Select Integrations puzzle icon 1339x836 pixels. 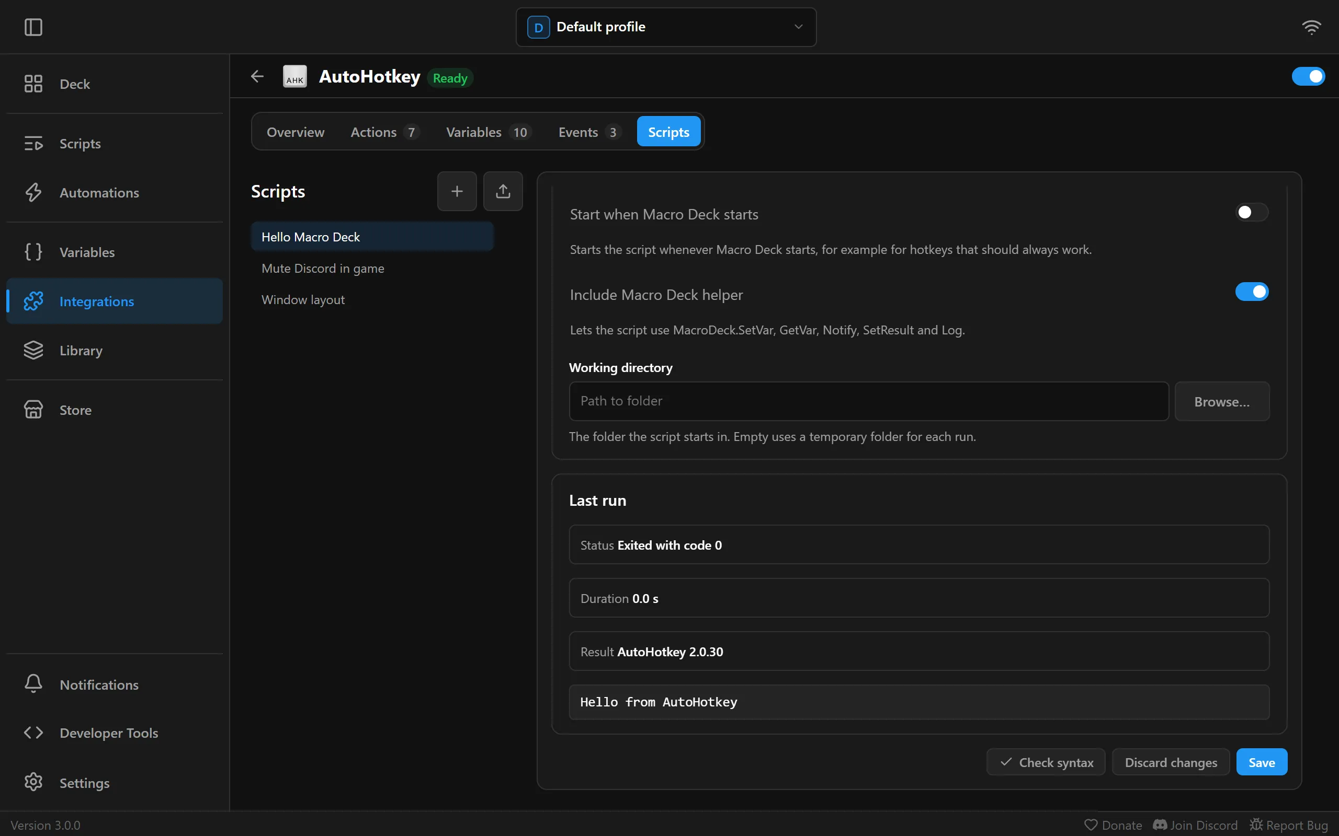33,301
